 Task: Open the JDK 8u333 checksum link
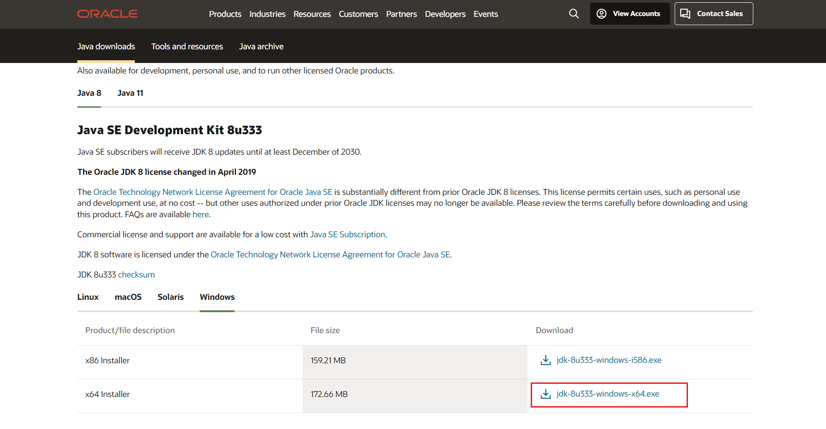[136, 275]
